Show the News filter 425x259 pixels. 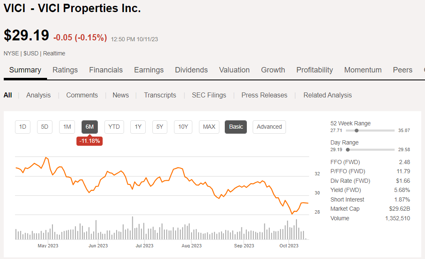pyautogui.click(x=121, y=95)
